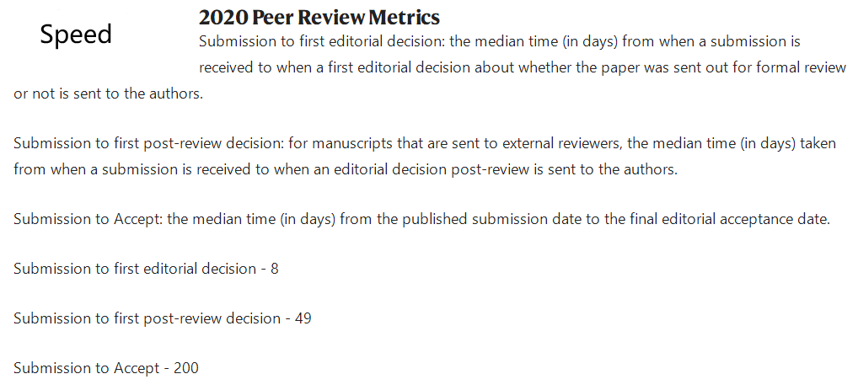Click the "post-review is sent to the authors" text
The width and height of the screenshot is (858, 390).
tap(564, 169)
